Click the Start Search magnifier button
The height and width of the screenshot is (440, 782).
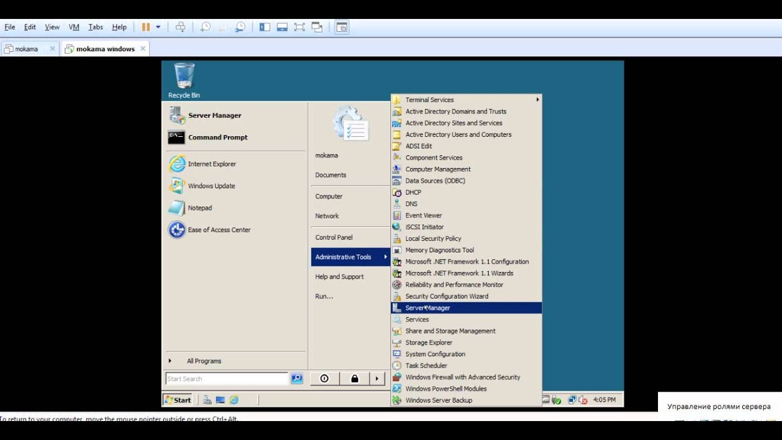pyautogui.click(x=297, y=379)
